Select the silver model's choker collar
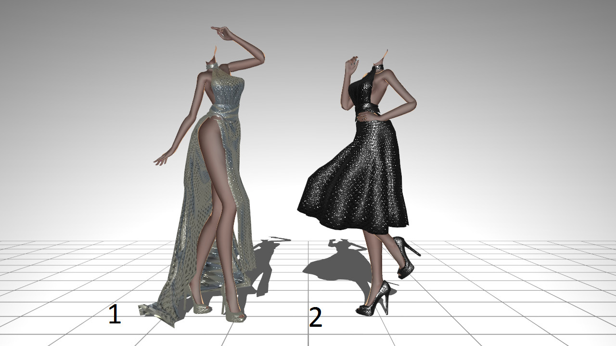616x346 pixels. pos(212,64)
